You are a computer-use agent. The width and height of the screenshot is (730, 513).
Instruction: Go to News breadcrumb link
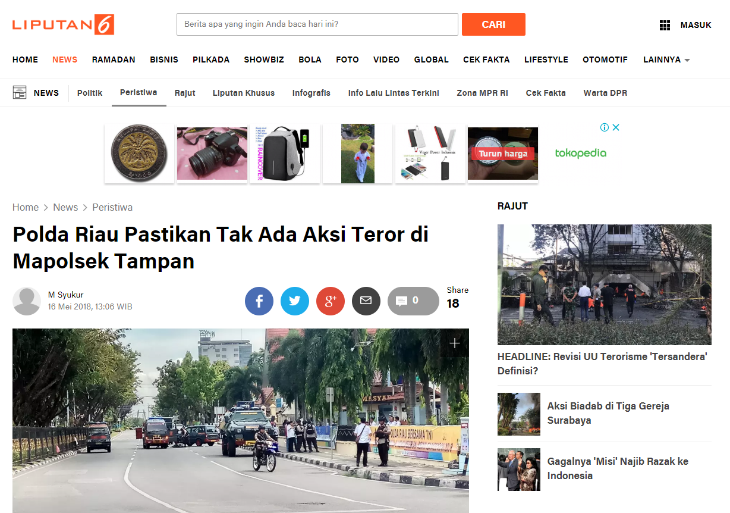65,207
